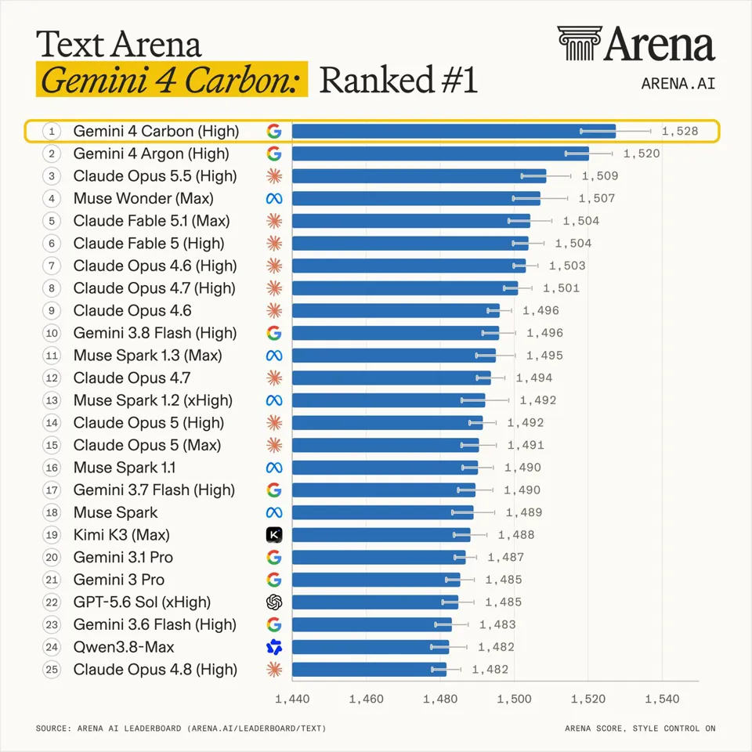Click the Qwen icon next to Qwen3.8-Max
Screen dimensions: 752x752
pyautogui.click(x=274, y=647)
